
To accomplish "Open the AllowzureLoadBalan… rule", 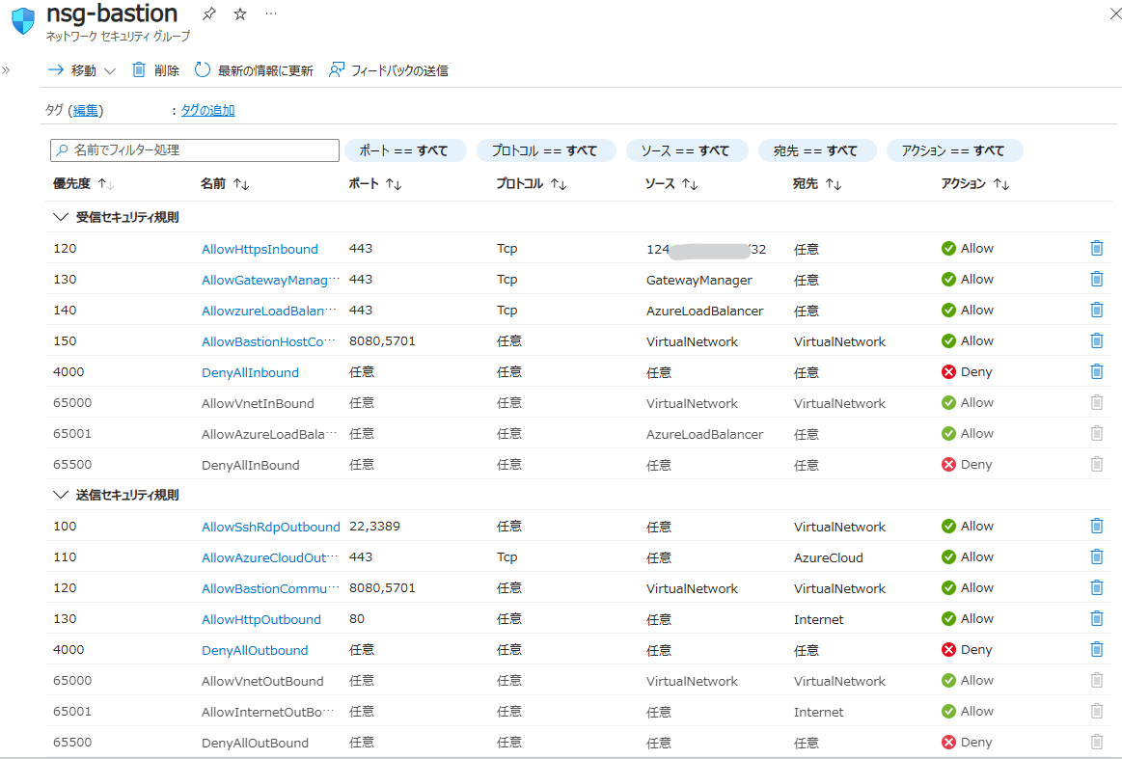I will [x=269, y=311].
